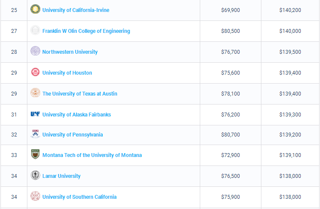
Task: Click the USC seal icon
Action: pos(35,197)
